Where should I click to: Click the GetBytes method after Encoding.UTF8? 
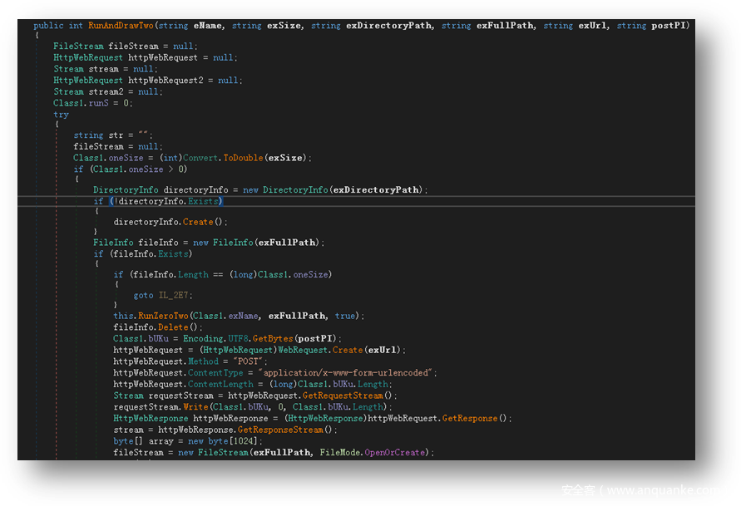[274, 339]
